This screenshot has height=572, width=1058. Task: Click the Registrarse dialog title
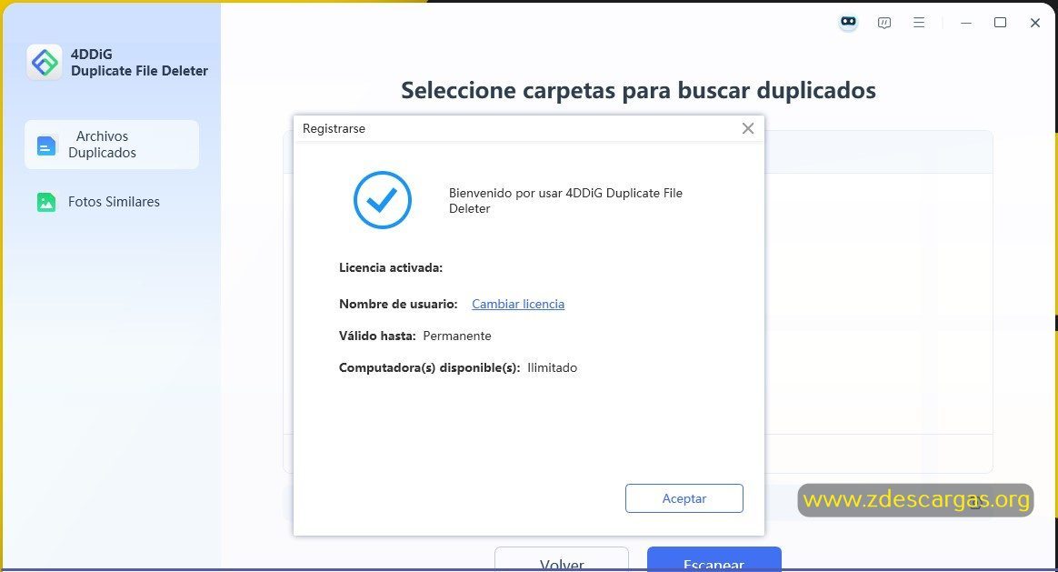point(334,128)
